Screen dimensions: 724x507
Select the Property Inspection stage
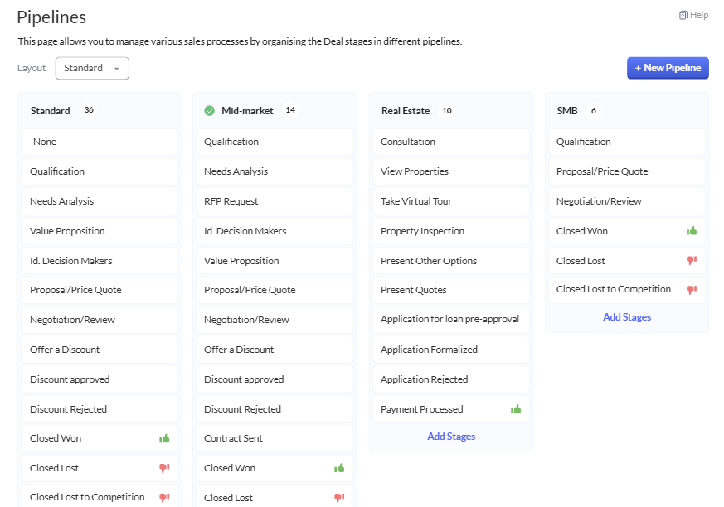[x=451, y=231]
